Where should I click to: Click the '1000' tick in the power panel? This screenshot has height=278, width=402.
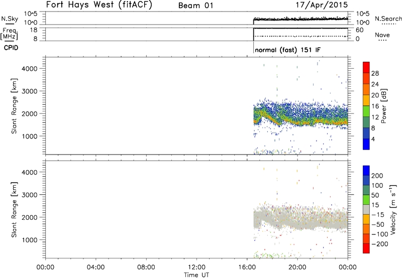(30, 136)
